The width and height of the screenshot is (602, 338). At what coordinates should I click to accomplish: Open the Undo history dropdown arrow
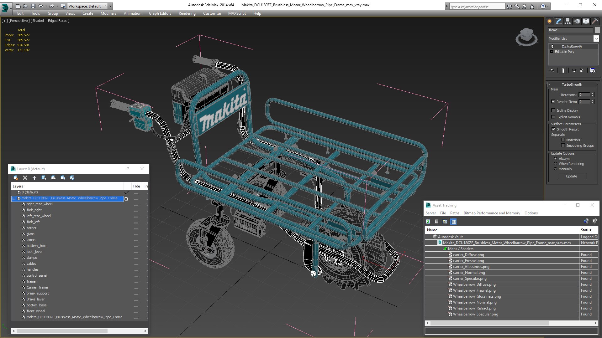(46, 6)
